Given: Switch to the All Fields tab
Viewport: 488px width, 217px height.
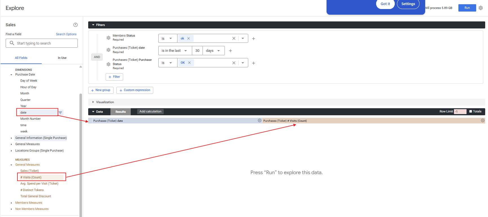Looking at the screenshot, I should click(21, 58).
